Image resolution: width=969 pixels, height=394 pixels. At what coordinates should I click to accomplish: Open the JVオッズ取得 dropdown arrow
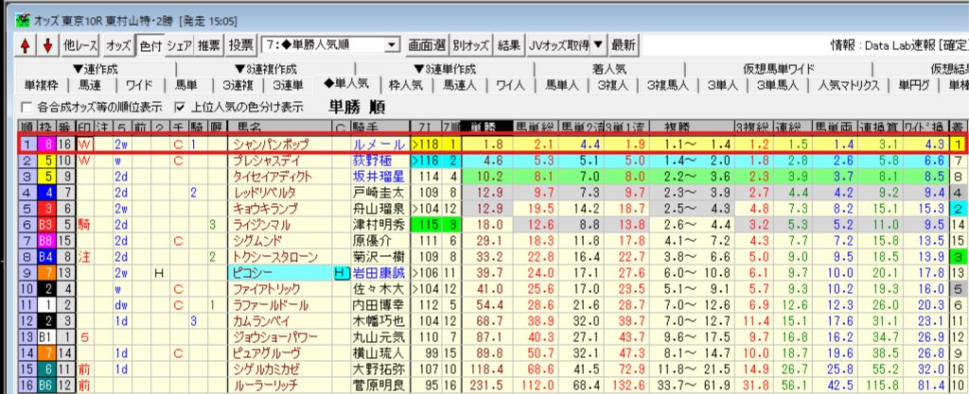[x=598, y=44]
